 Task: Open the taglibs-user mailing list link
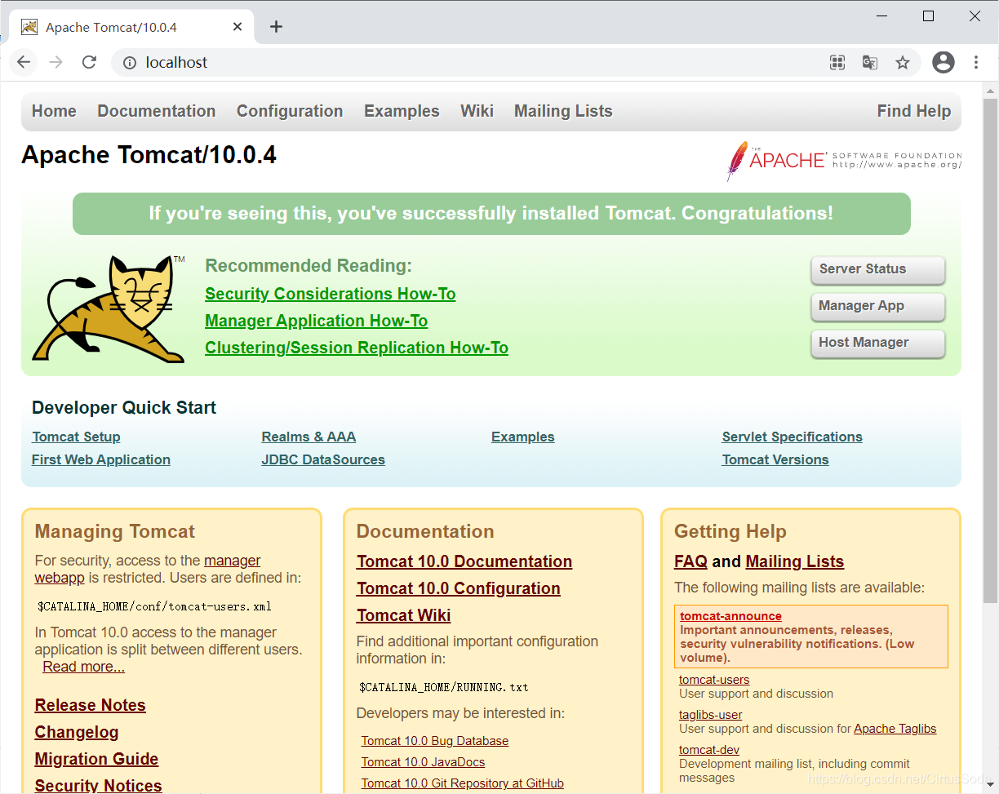coord(711,715)
